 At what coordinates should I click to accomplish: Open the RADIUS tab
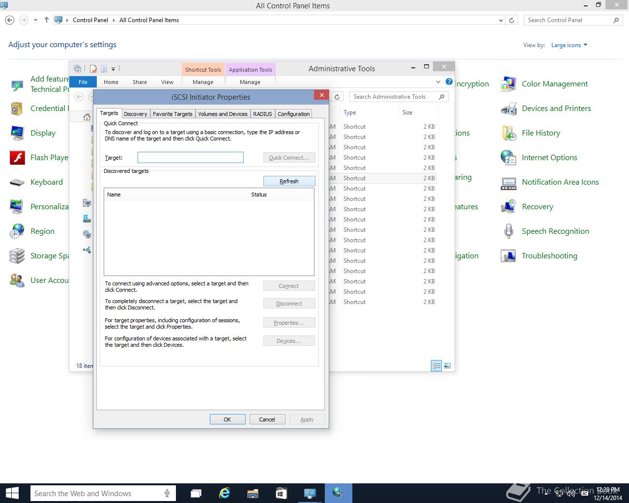262,114
